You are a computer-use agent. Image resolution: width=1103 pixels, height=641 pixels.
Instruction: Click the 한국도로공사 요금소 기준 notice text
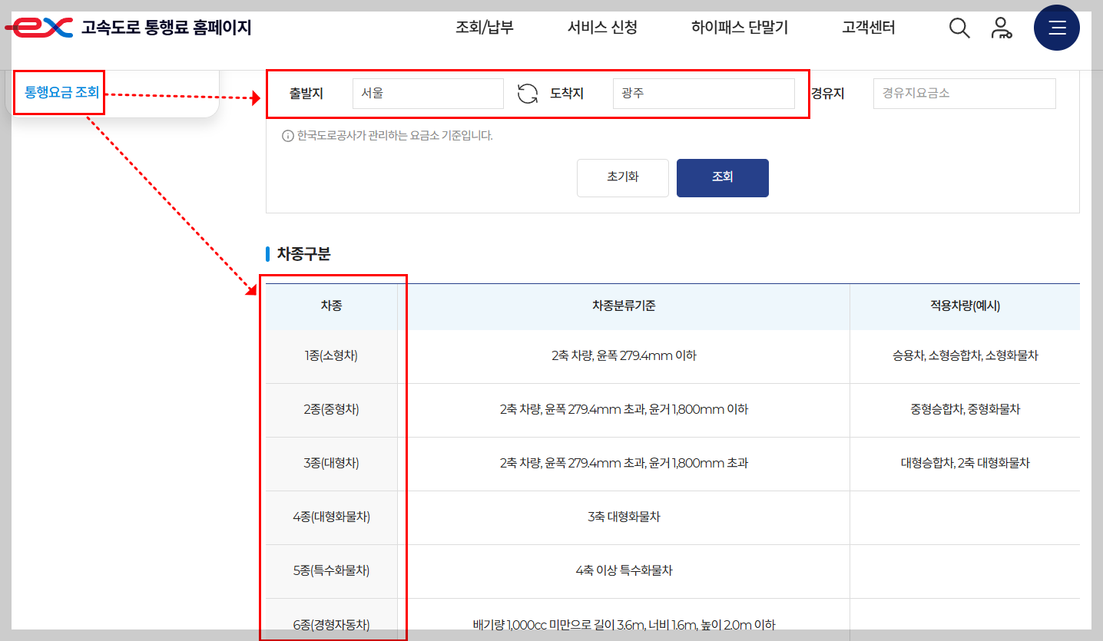pyautogui.click(x=395, y=136)
